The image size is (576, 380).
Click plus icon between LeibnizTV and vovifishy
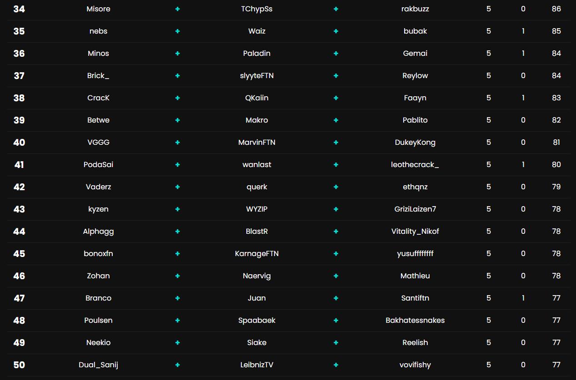coord(336,365)
